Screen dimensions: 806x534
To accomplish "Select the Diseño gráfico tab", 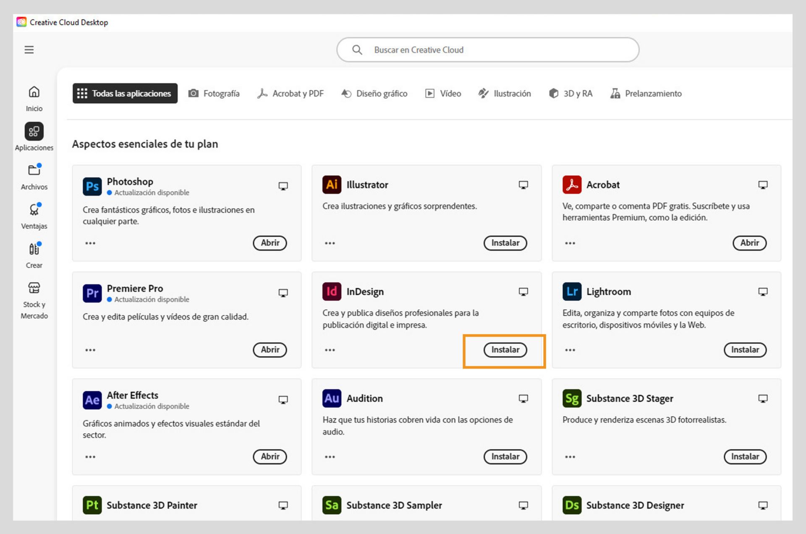I will point(374,94).
